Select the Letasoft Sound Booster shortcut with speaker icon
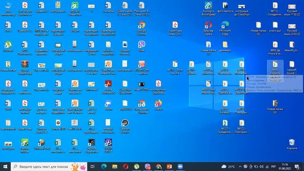The width and height of the screenshot is (304, 171). coord(125,127)
